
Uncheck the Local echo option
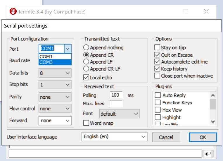point(86,78)
